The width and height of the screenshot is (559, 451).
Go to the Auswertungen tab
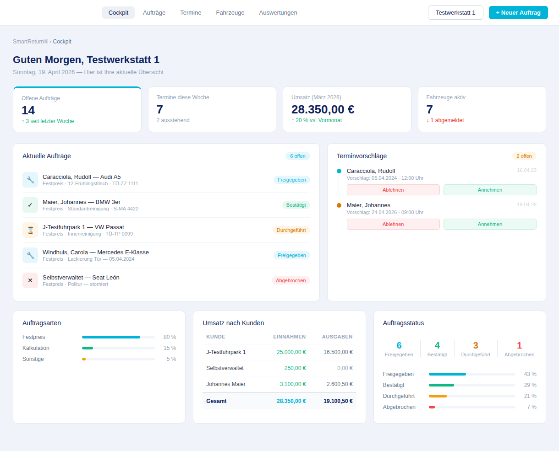pos(278,13)
